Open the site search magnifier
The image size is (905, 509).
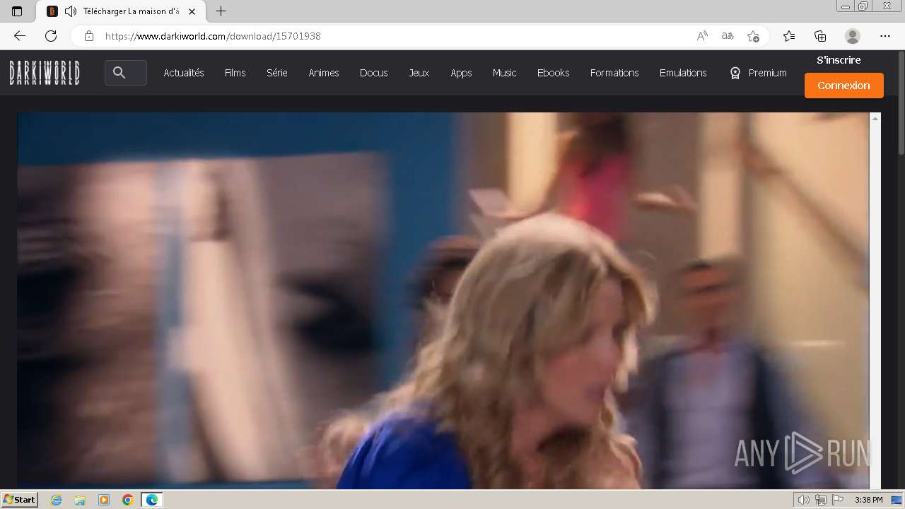point(119,73)
